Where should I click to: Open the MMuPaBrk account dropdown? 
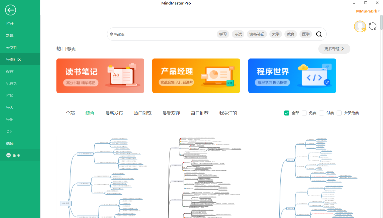point(368,11)
